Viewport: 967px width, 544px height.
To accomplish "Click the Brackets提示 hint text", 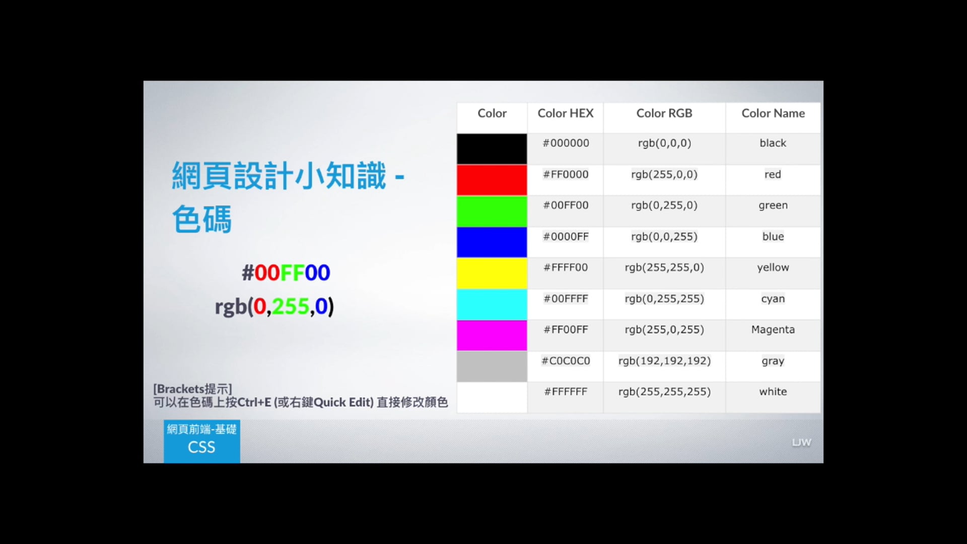I will (192, 388).
